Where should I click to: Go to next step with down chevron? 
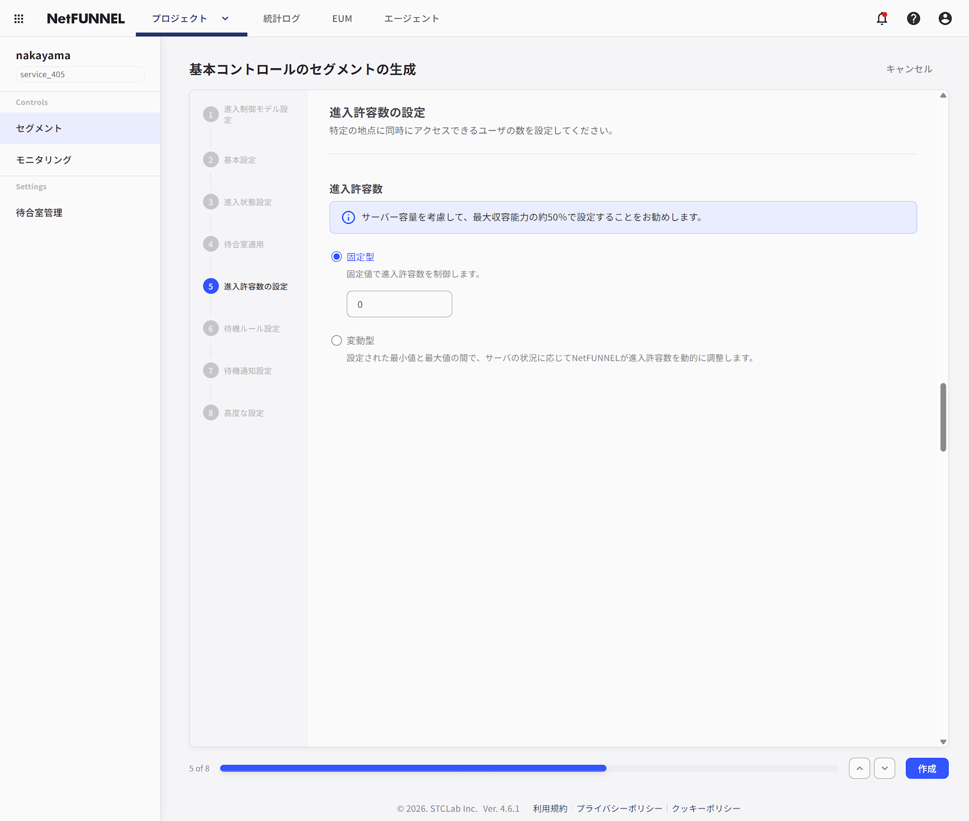coord(884,768)
